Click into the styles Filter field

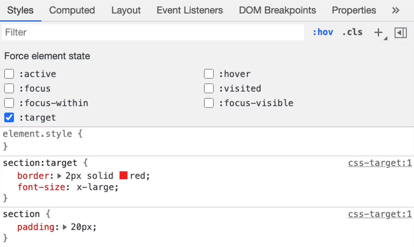[153, 32]
